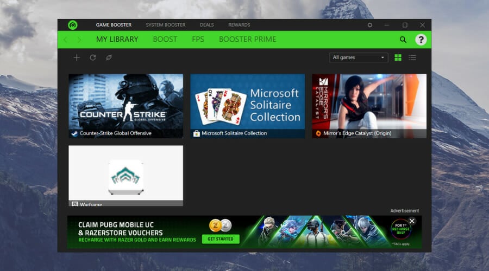Click Get Started in the advertisement
This screenshot has height=271, width=489.
[221, 239]
